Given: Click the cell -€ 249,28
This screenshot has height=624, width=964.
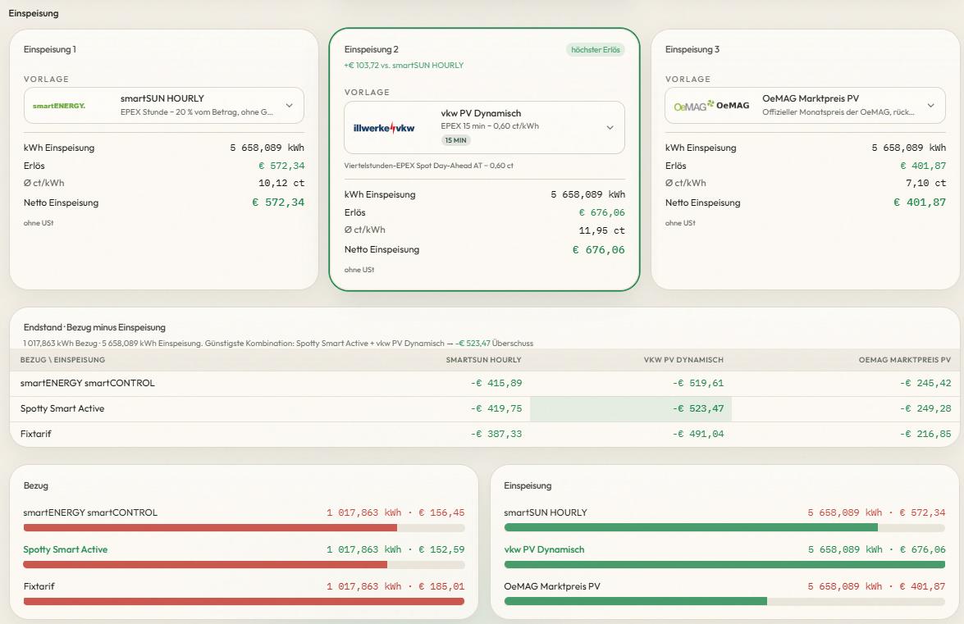Looking at the screenshot, I should click(925, 408).
